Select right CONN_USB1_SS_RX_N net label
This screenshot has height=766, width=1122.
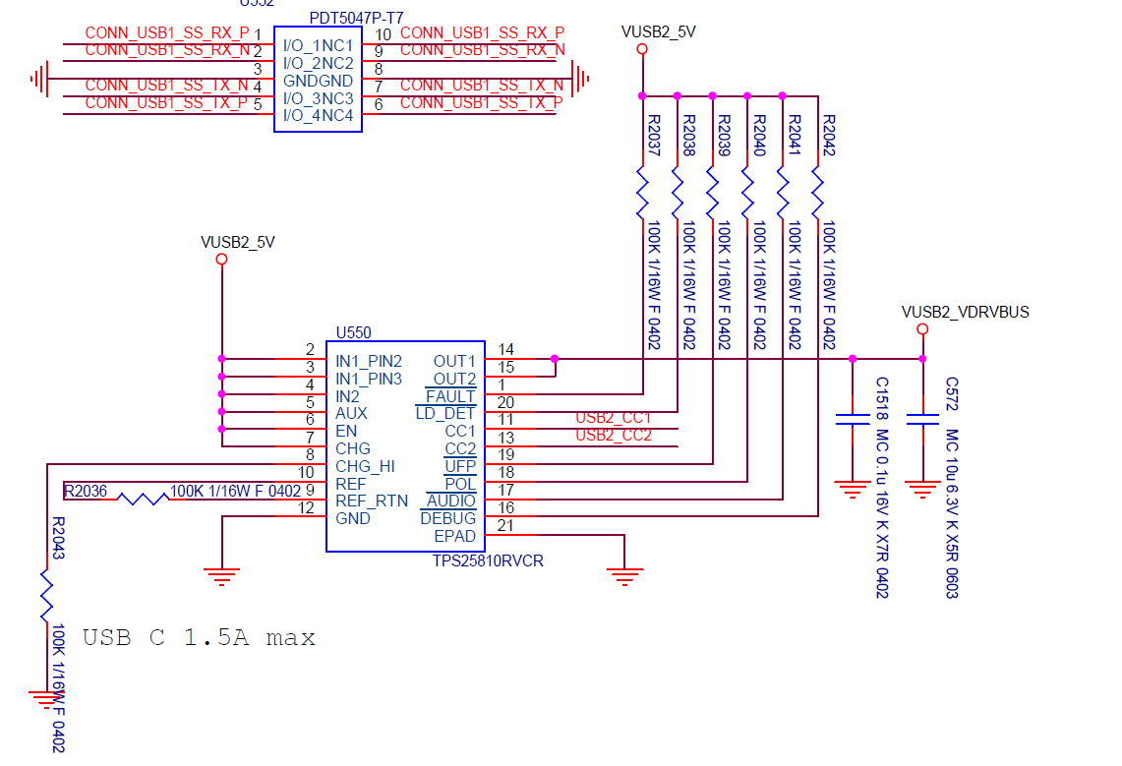[x=482, y=50]
